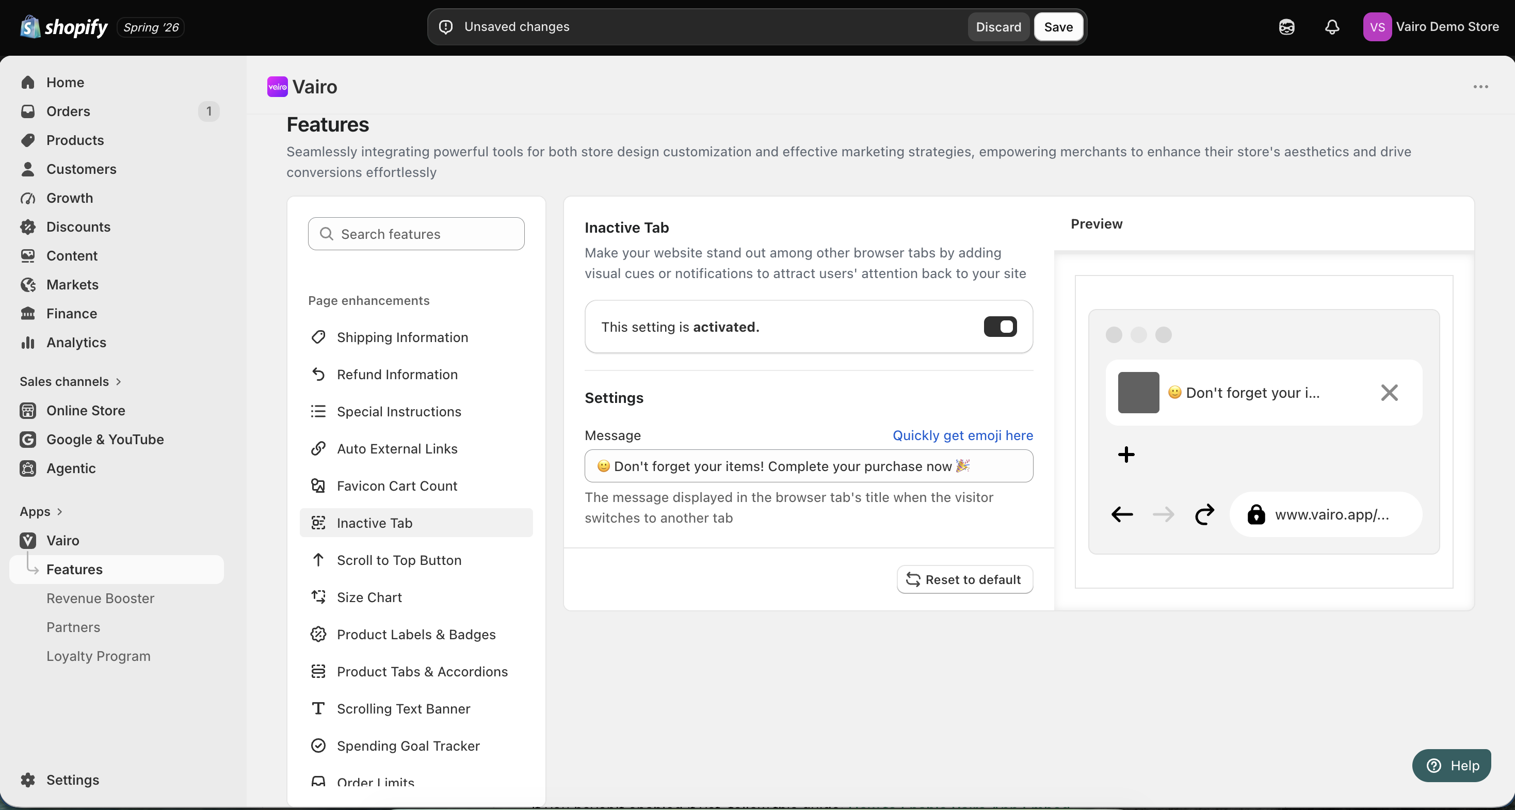Open the Sidekick assistant icon in top bar

tap(1287, 27)
